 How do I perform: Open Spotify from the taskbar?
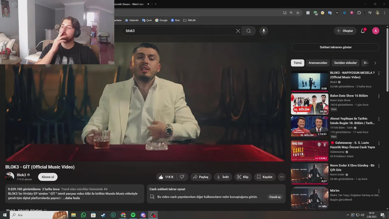[x=133, y=215]
